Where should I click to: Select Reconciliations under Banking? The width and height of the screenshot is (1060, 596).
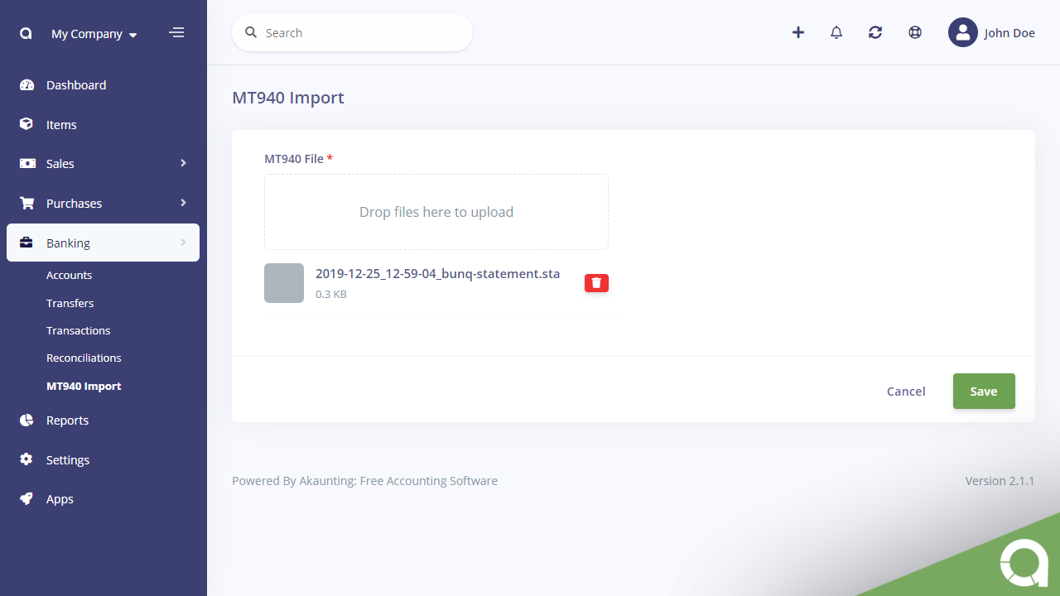click(x=84, y=358)
